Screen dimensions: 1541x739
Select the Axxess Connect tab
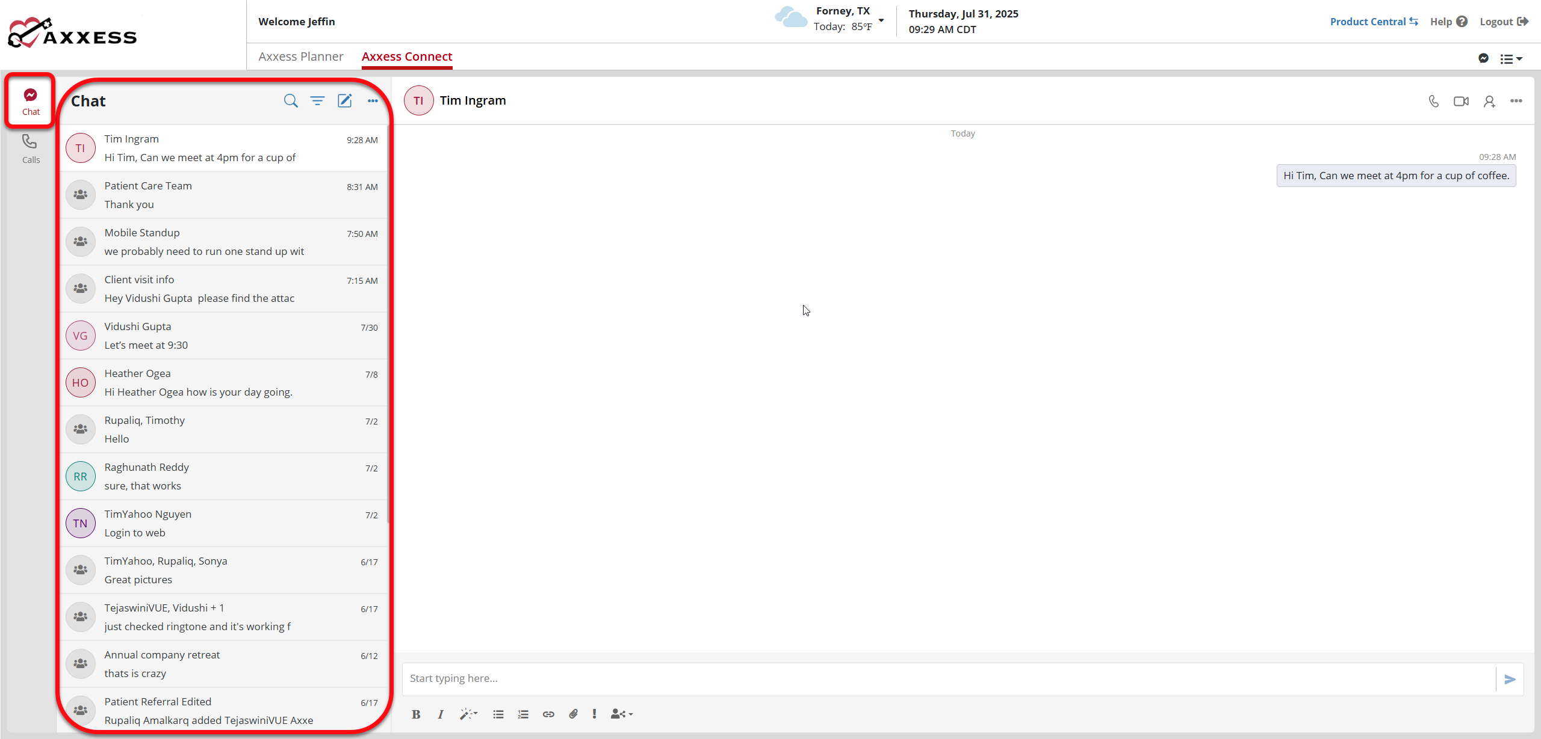click(x=407, y=57)
